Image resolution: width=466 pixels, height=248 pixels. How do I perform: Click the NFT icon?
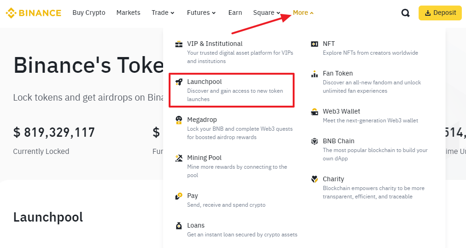(315, 44)
